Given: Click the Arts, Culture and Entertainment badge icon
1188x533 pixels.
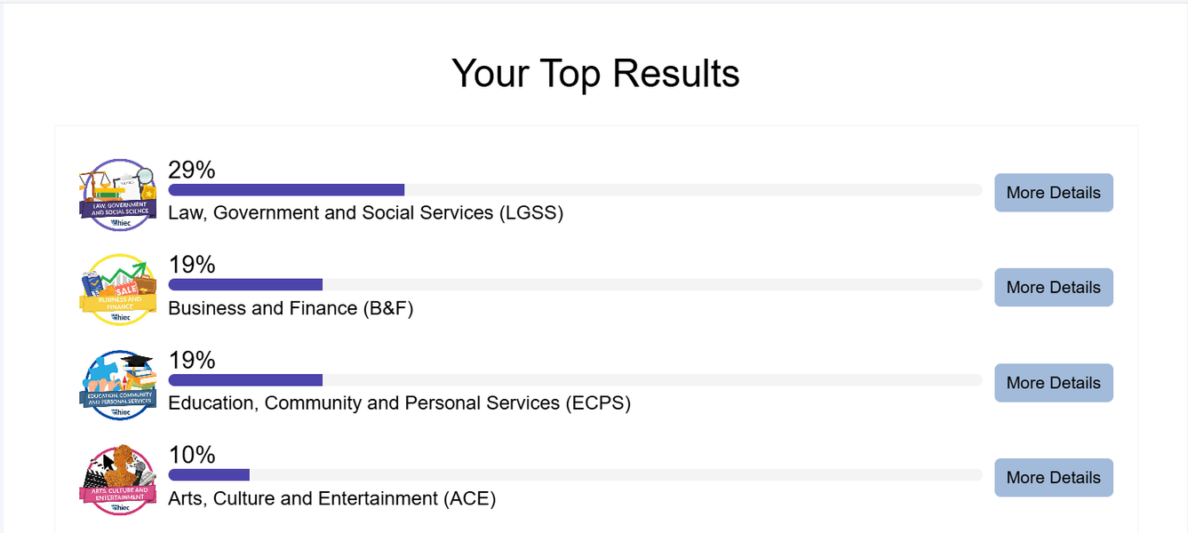Looking at the screenshot, I should (118, 480).
